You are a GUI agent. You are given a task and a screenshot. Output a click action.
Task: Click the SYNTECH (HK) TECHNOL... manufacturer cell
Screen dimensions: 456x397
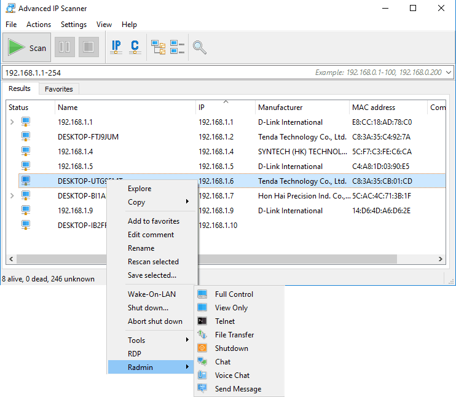pos(302,152)
